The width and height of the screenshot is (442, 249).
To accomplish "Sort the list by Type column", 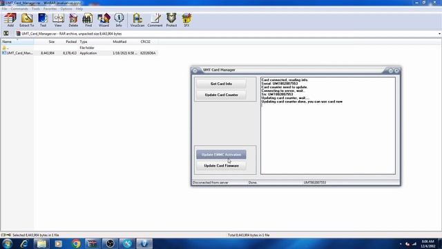I will click(x=94, y=41).
